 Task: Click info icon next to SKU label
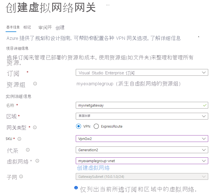pyautogui.click(x=19, y=139)
